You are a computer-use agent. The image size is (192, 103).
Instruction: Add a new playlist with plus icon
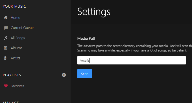[x=64, y=75]
